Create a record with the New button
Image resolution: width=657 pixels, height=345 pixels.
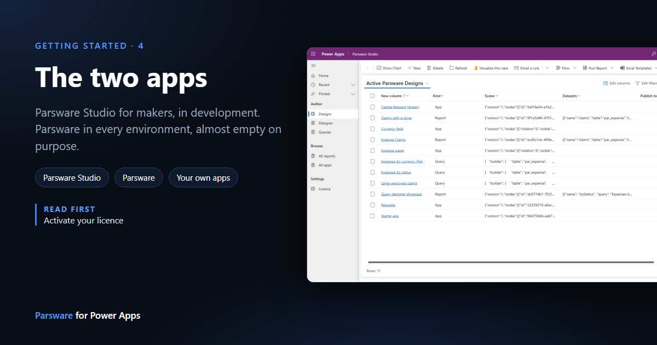pos(414,68)
